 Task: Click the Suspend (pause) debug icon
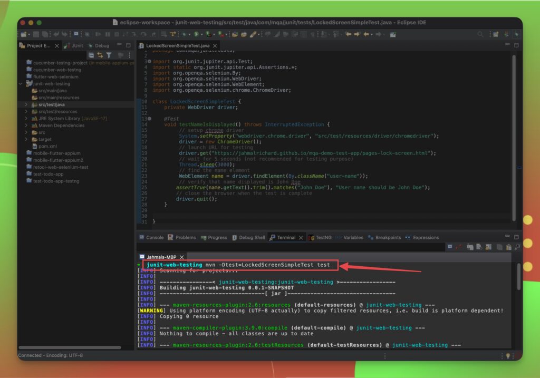click(x=108, y=34)
